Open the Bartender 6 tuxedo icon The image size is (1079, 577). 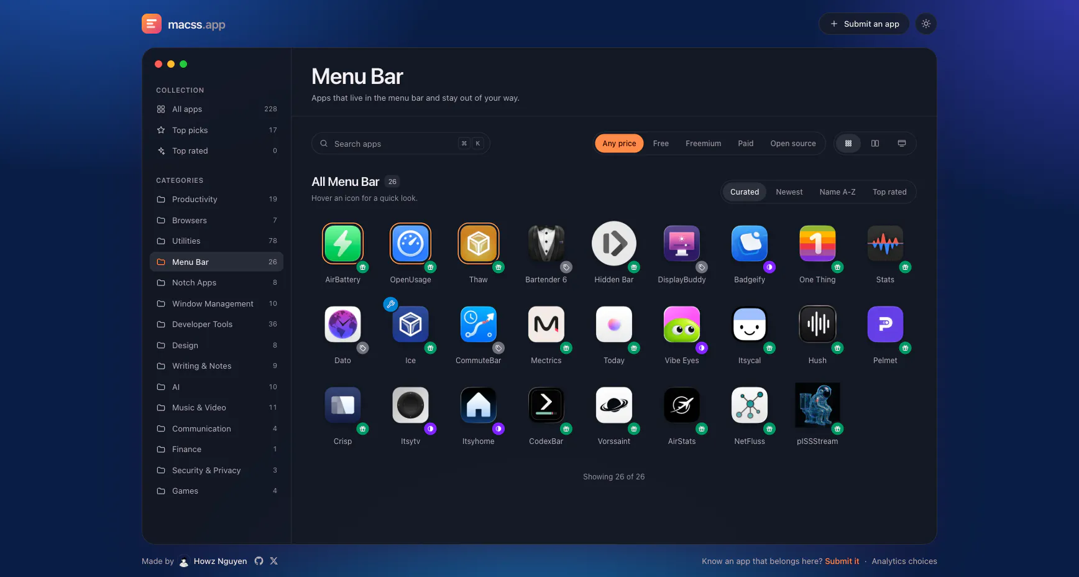pyautogui.click(x=546, y=243)
